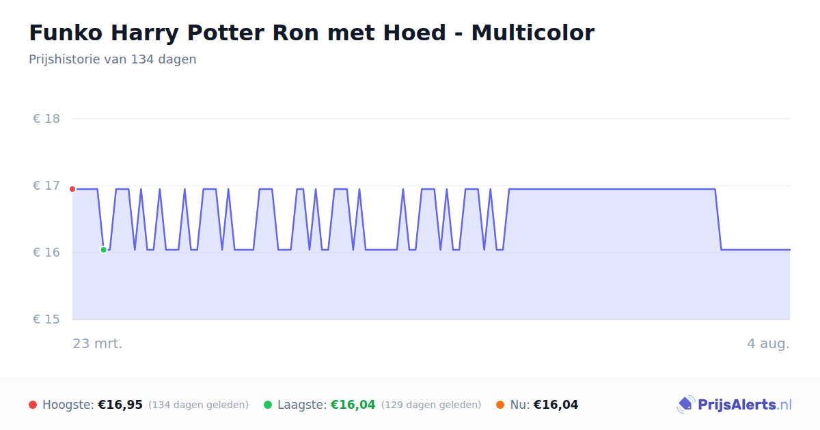The height and width of the screenshot is (430, 820).
Task: Click the 4 aug. end date label
Action: [768, 343]
